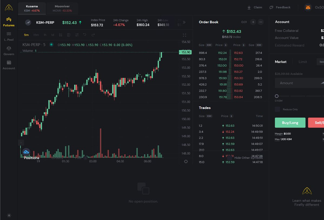Decrease order book price grouping with minus

coord(261,22)
